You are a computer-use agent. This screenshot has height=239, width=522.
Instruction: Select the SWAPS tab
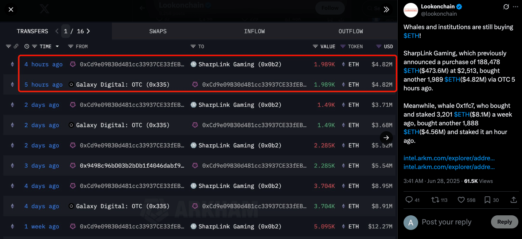click(x=158, y=31)
